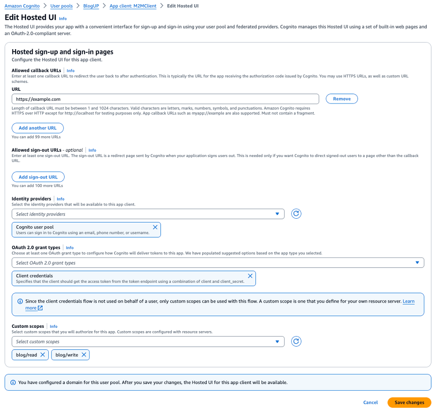Open the Select custom scopes dropdown
438x414 pixels.
[x=148, y=341]
